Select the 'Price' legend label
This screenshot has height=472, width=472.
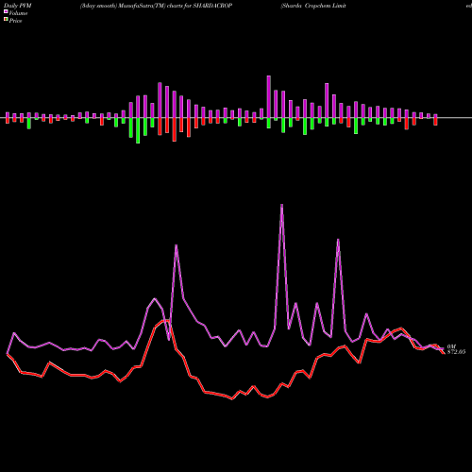pyautogui.click(x=15, y=21)
